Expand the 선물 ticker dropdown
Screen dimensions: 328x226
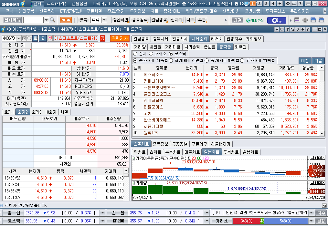coord(207,213)
